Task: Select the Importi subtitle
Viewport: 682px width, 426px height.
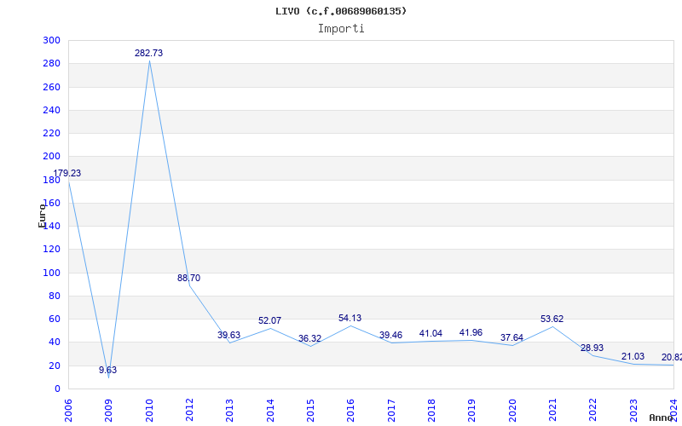Action: (x=341, y=29)
